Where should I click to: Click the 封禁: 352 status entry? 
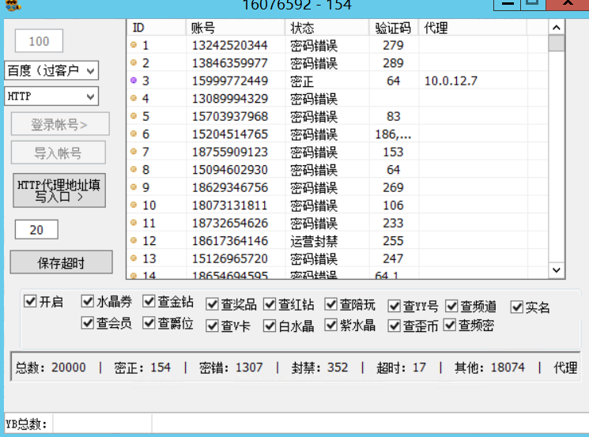[x=319, y=367]
